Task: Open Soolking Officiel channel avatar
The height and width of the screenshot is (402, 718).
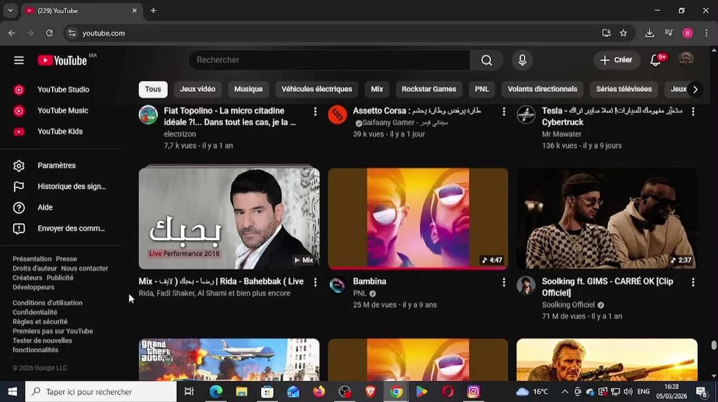Action: (x=526, y=285)
